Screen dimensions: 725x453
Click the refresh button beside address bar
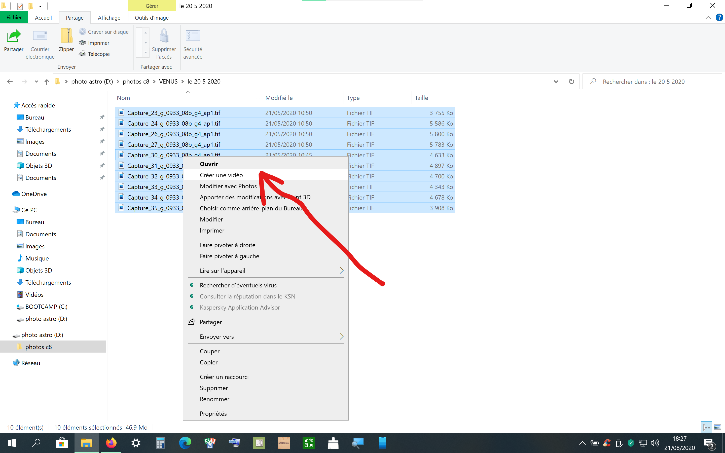tap(571, 82)
